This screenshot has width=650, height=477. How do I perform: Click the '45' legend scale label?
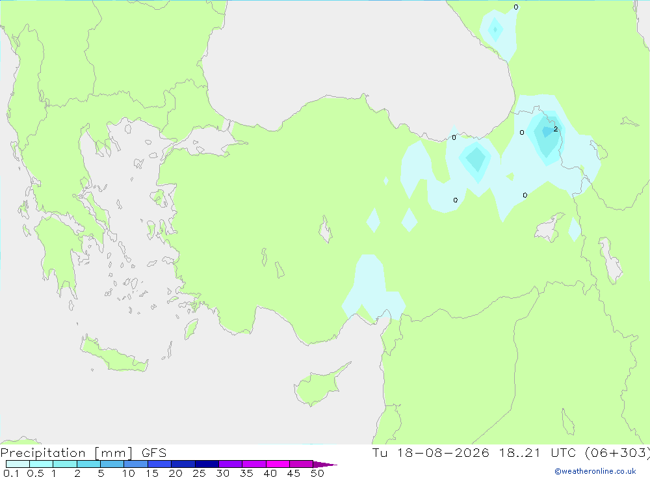pyautogui.click(x=294, y=473)
